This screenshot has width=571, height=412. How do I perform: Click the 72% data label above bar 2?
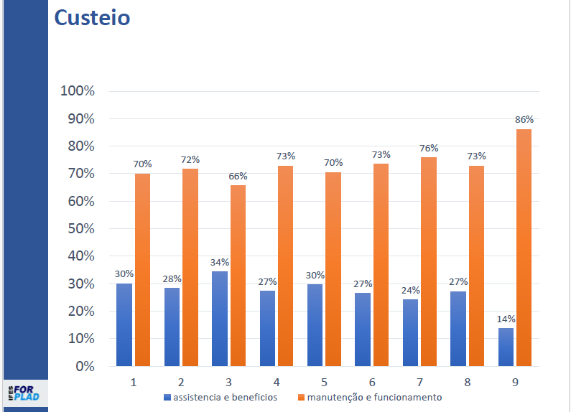pyautogui.click(x=190, y=160)
